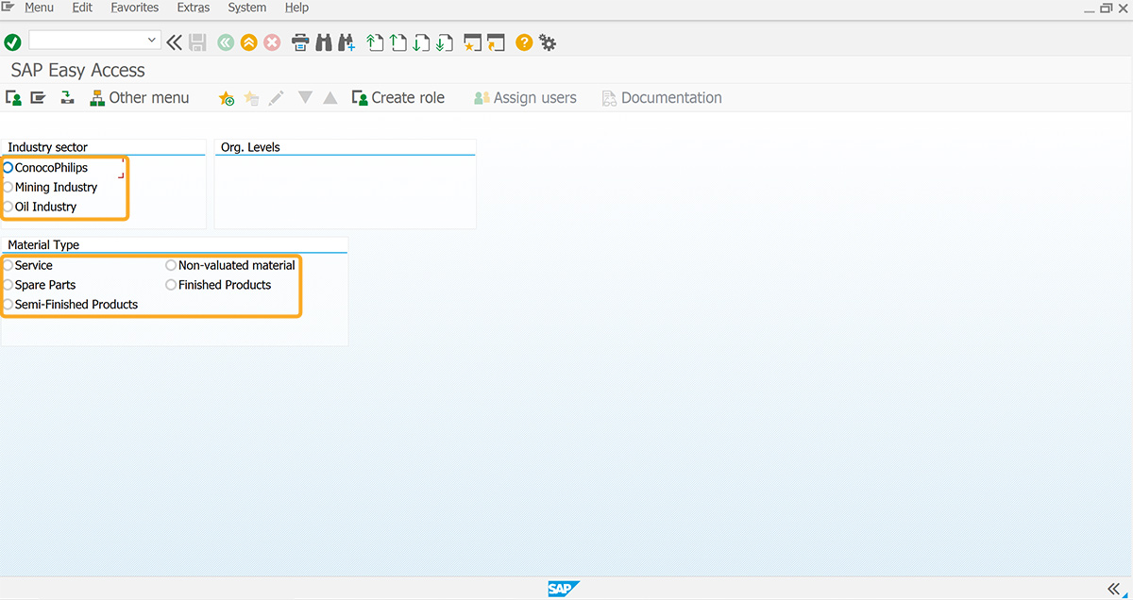Expand status bar with double chevron
The height and width of the screenshot is (600, 1133).
[x=1113, y=589]
